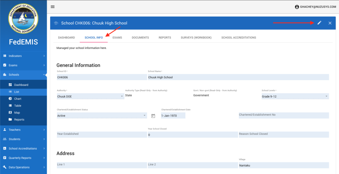The height and width of the screenshot is (174, 339).
Task: Switch to the Exams tab
Action: [x=117, y=38]
